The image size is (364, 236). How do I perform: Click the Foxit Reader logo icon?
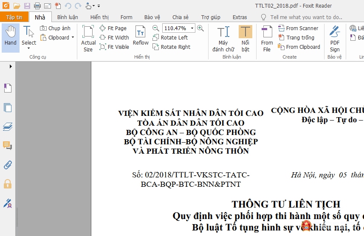tap(6, 6)
